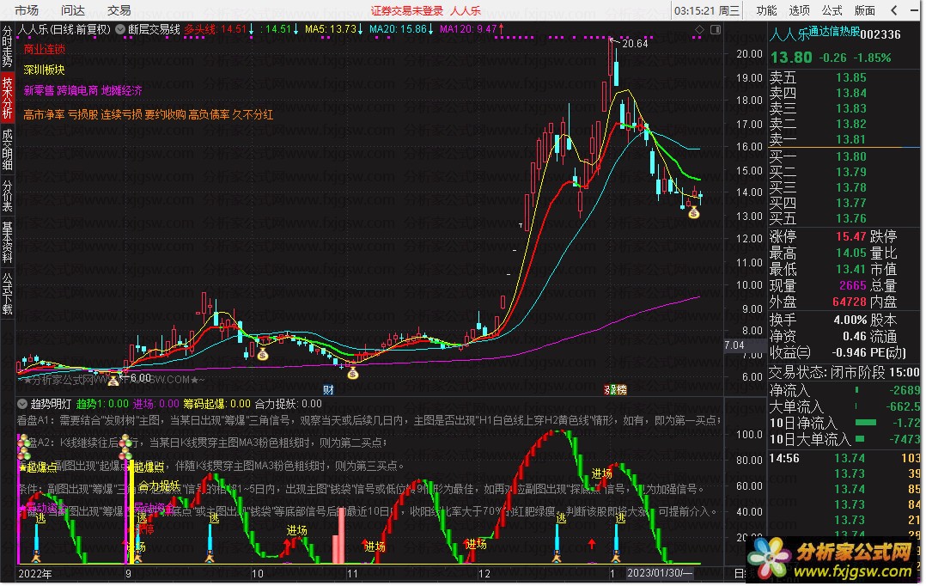Image resolution: width=926 pixels, height=586 pixels.
Task: Open the 市场 menu
Action: [x=27, y=10]
